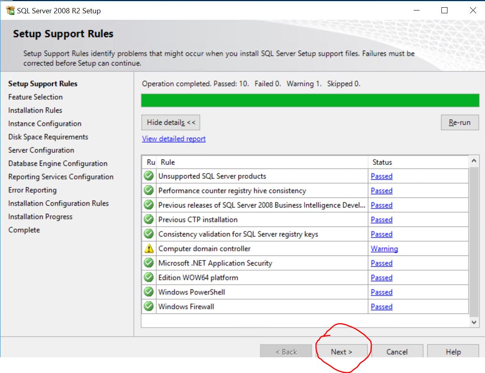Maximize the SQL Server setup window

[x=444, y=10]
